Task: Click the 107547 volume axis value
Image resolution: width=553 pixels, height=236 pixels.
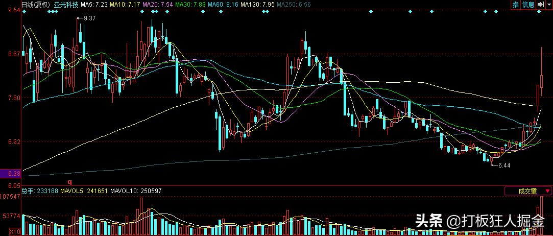Action: 10,196
